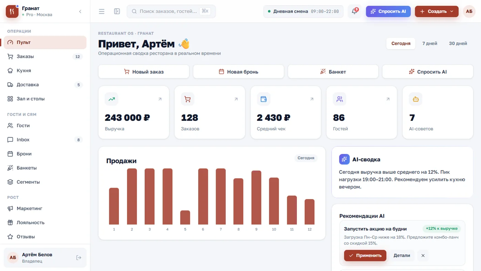Click the 8 badge next to Inbox

[x=78, y=140]
